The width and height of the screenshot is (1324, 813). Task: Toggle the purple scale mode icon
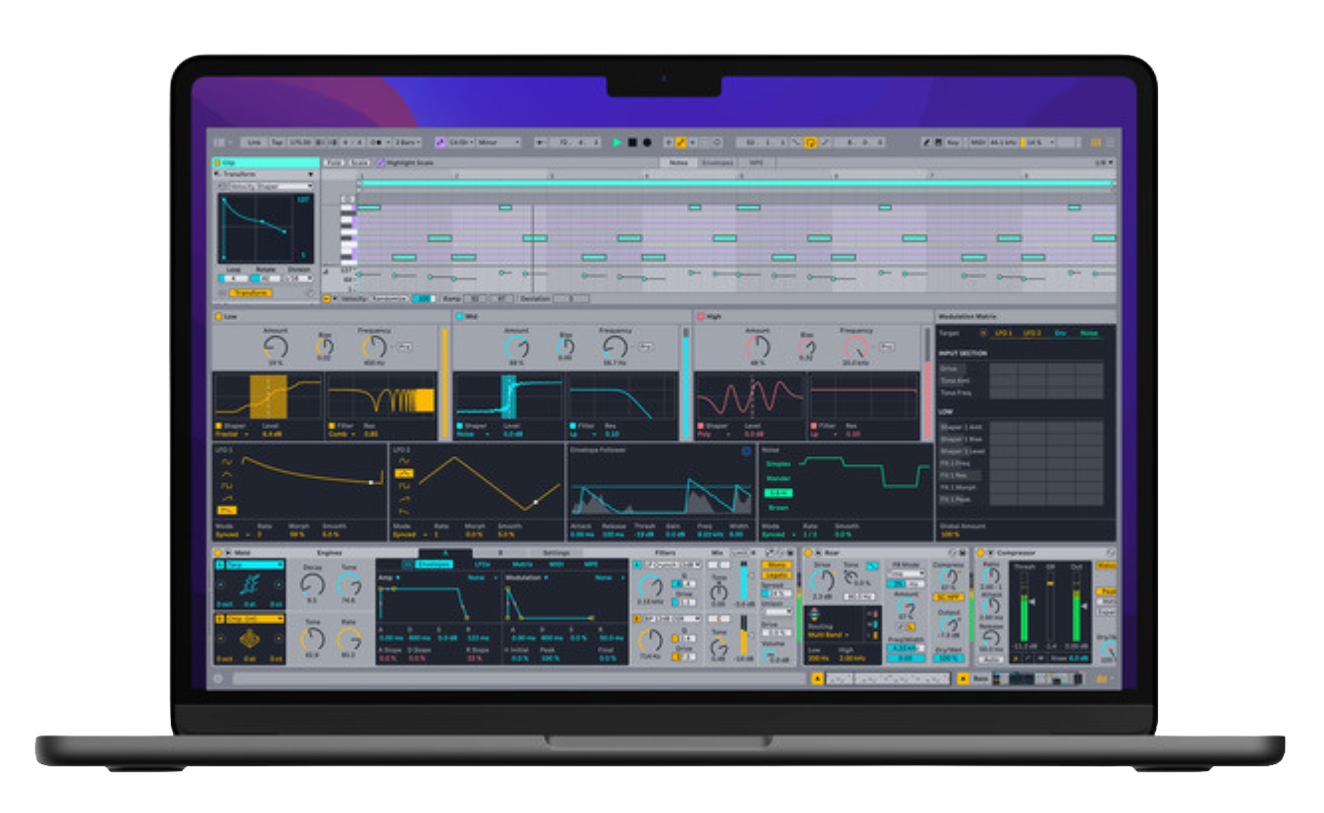440,143
